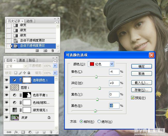The width and height of the screenshot is (168, 136).
Task: Lock image pixels brush icon
Action: click(20, 73)
